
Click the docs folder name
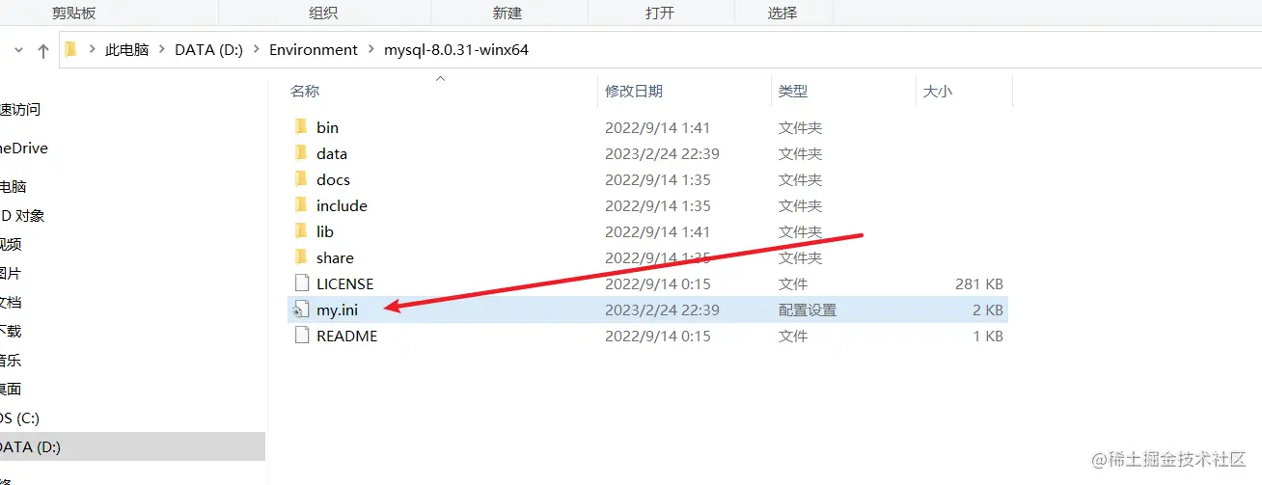pos(333,179)
